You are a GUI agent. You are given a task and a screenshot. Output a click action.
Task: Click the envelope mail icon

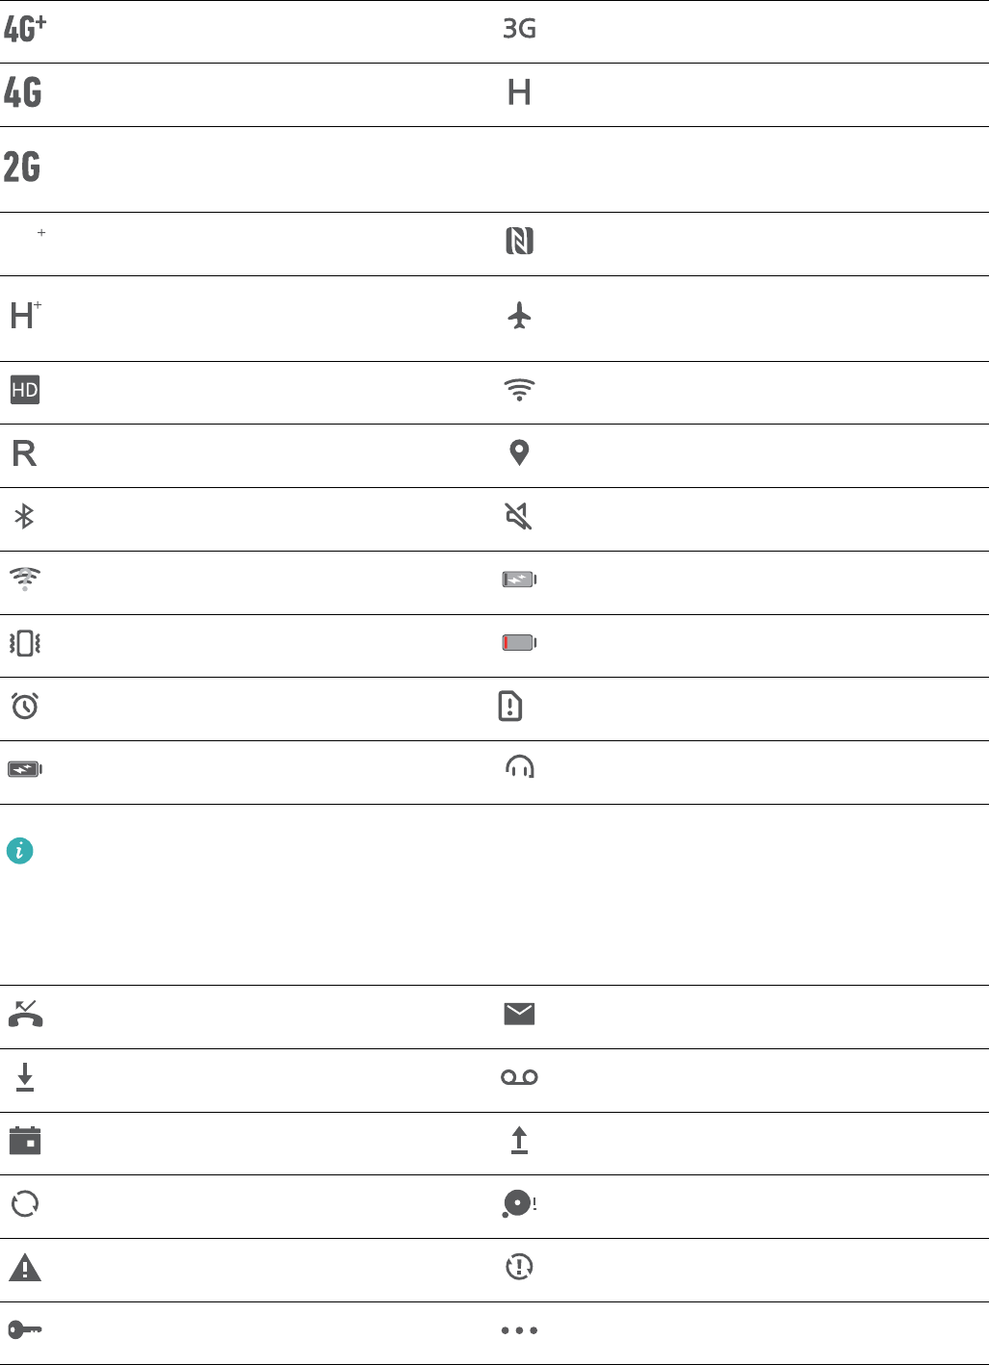coord(519,1014)
